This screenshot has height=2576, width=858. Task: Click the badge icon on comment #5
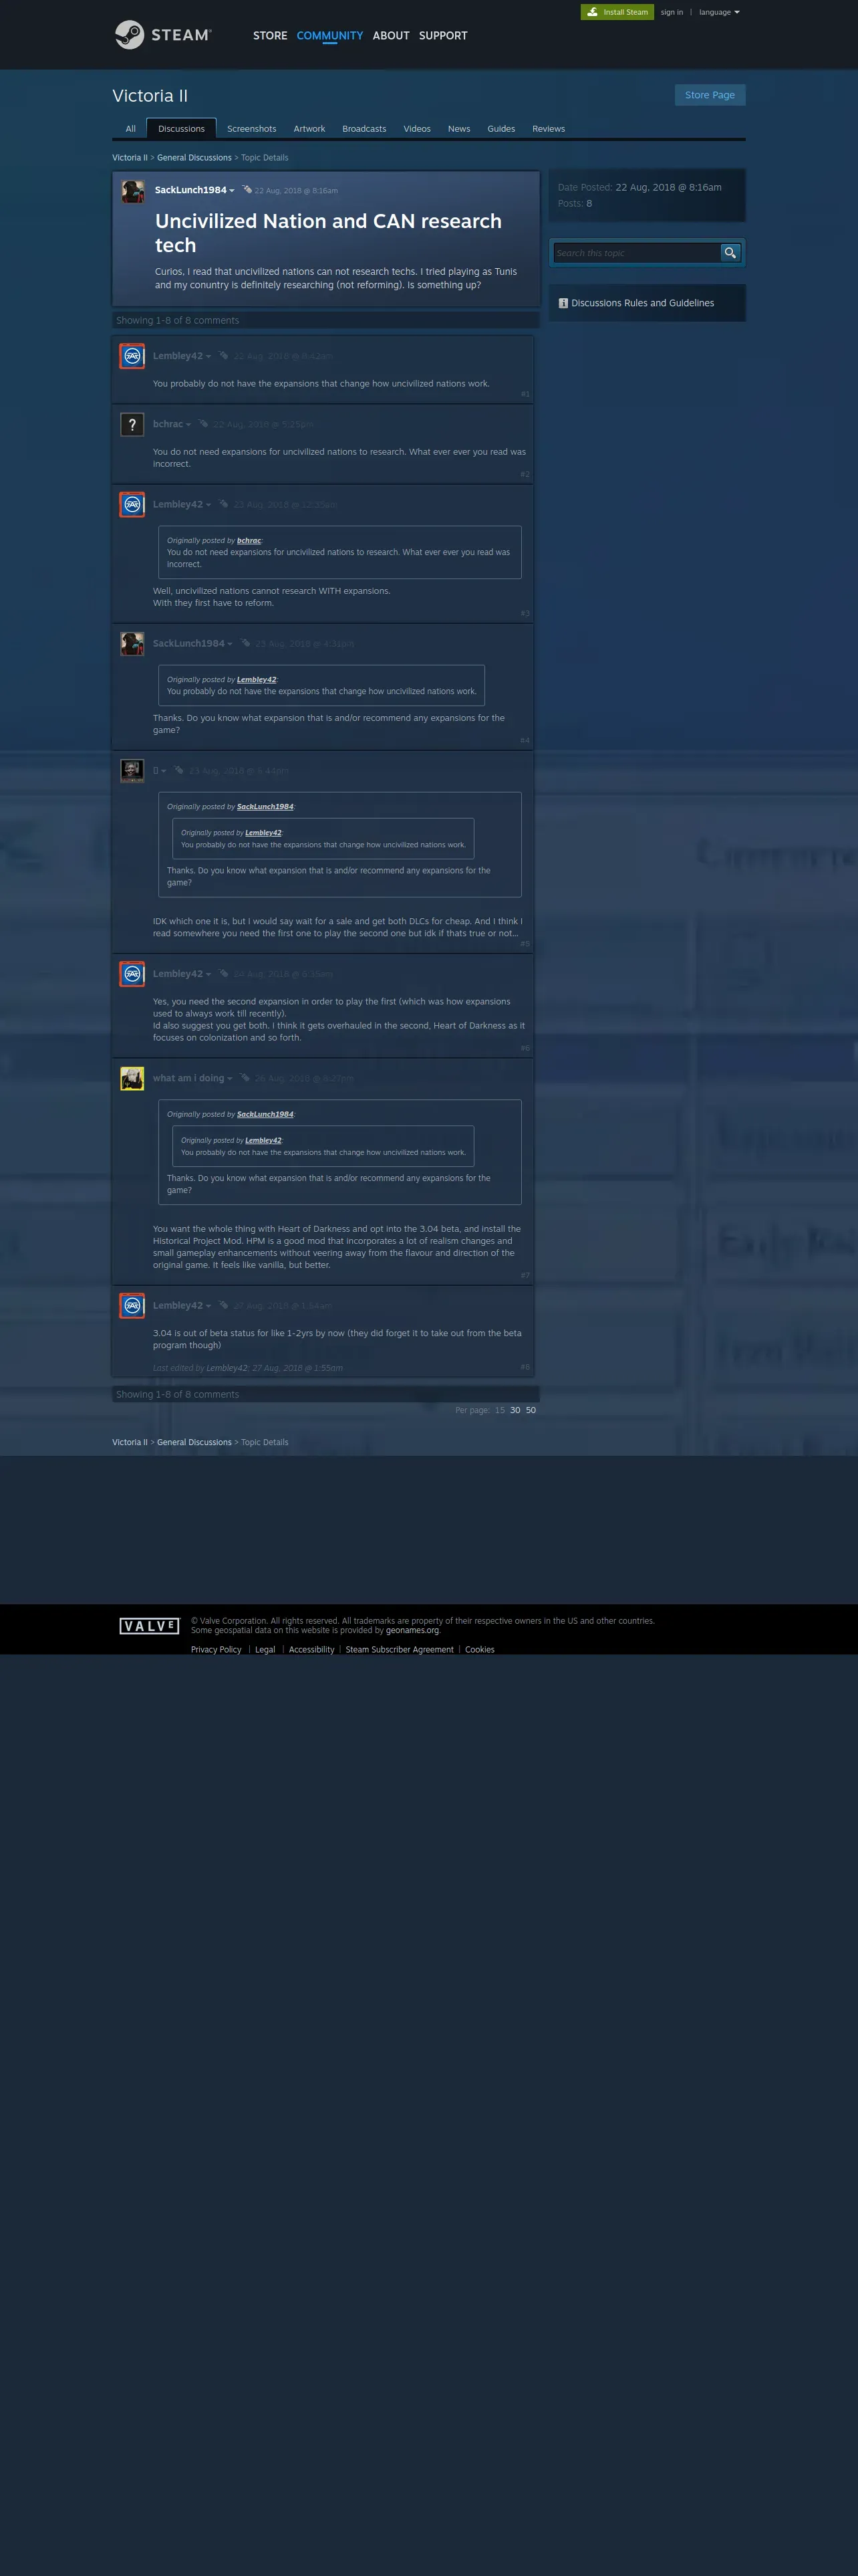(179, 769)
